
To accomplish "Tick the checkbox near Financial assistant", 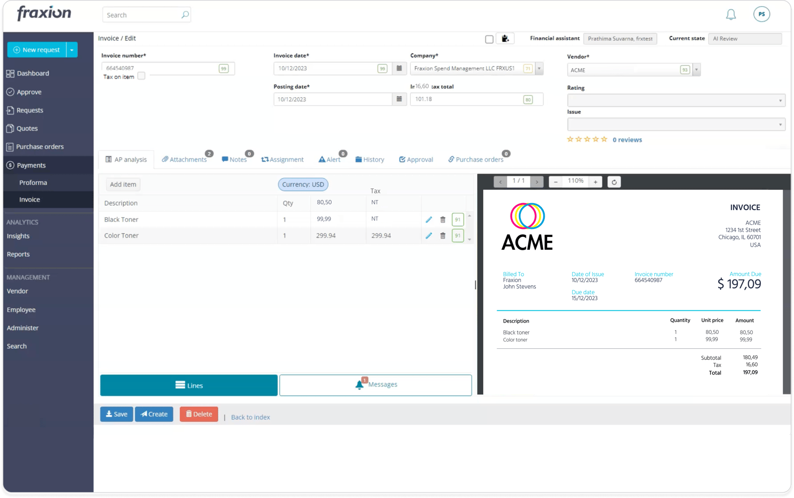I will (x=489, y=38).
